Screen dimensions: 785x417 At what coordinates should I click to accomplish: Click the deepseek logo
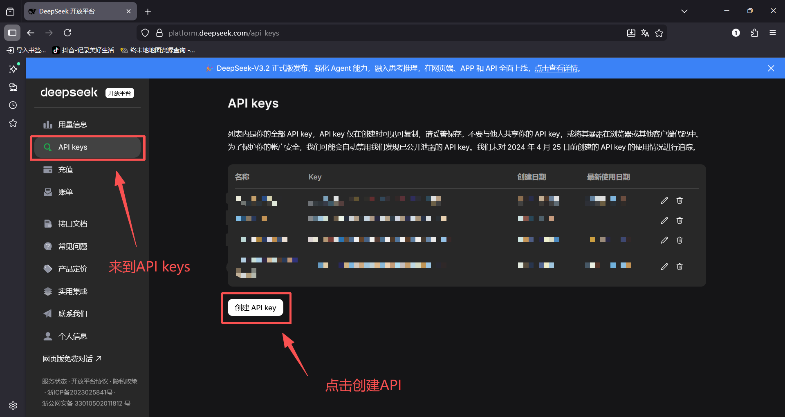[x=69, y=93]
